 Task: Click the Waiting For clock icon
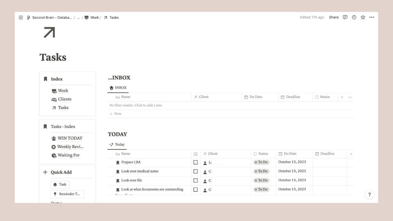click(x=54, y=155)
